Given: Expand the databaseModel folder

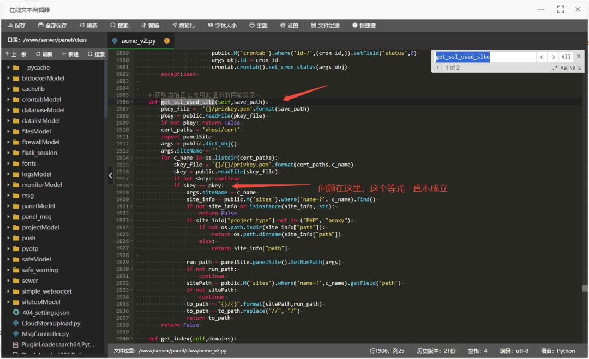Looking at the screenshot, I should click(x=8, y=110).
